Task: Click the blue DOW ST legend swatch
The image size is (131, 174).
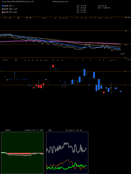Action: (x=3, y=6)
